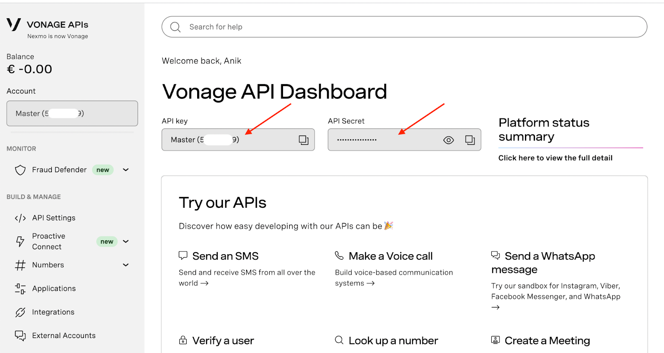Reveal the API Secret with eye icon
The height and width of the screenshot is (353, 664).
click(448, 140)
